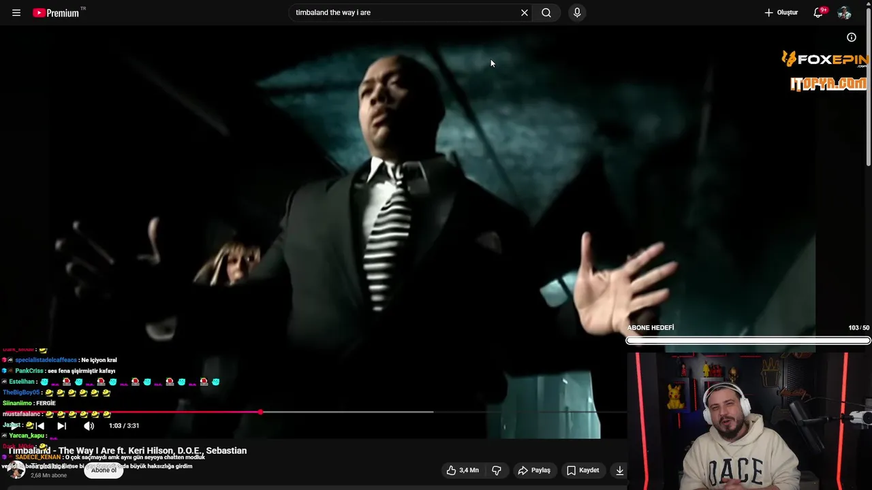Click chat username TheBigBoy05
The width and height of the screenshot is (872, 490).
click(x=21, y=393)
